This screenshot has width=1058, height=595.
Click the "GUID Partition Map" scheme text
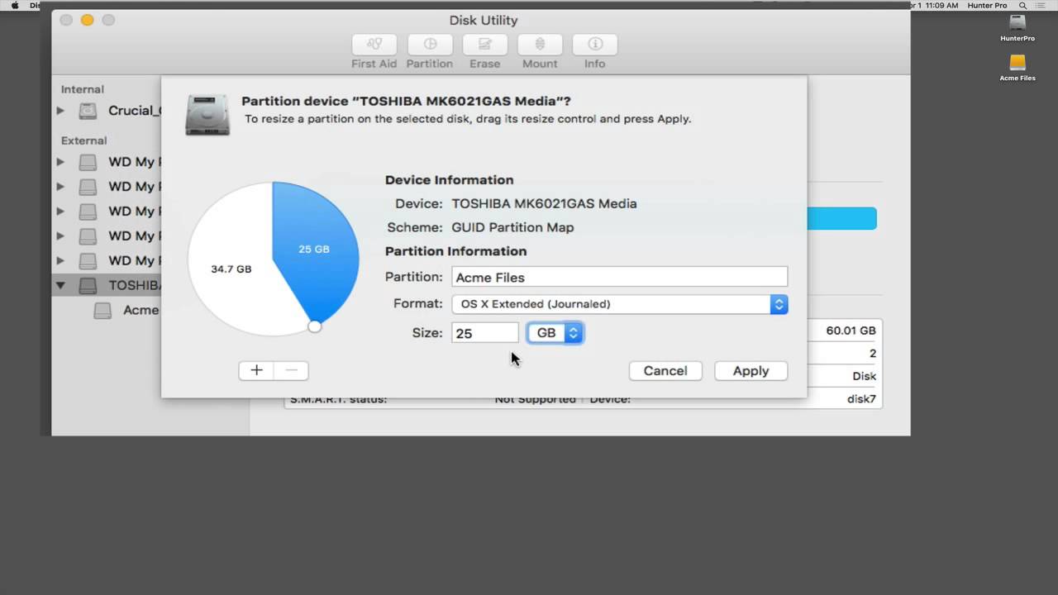512,227
